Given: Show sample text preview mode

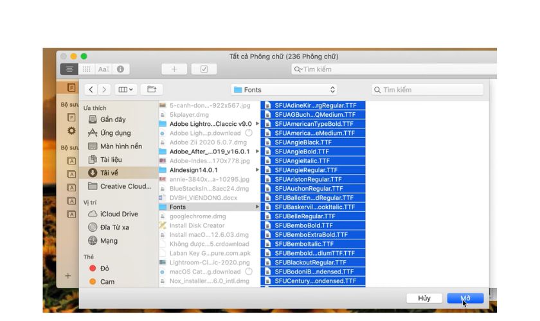Looking at the screenshot, I should pos(103,69).
